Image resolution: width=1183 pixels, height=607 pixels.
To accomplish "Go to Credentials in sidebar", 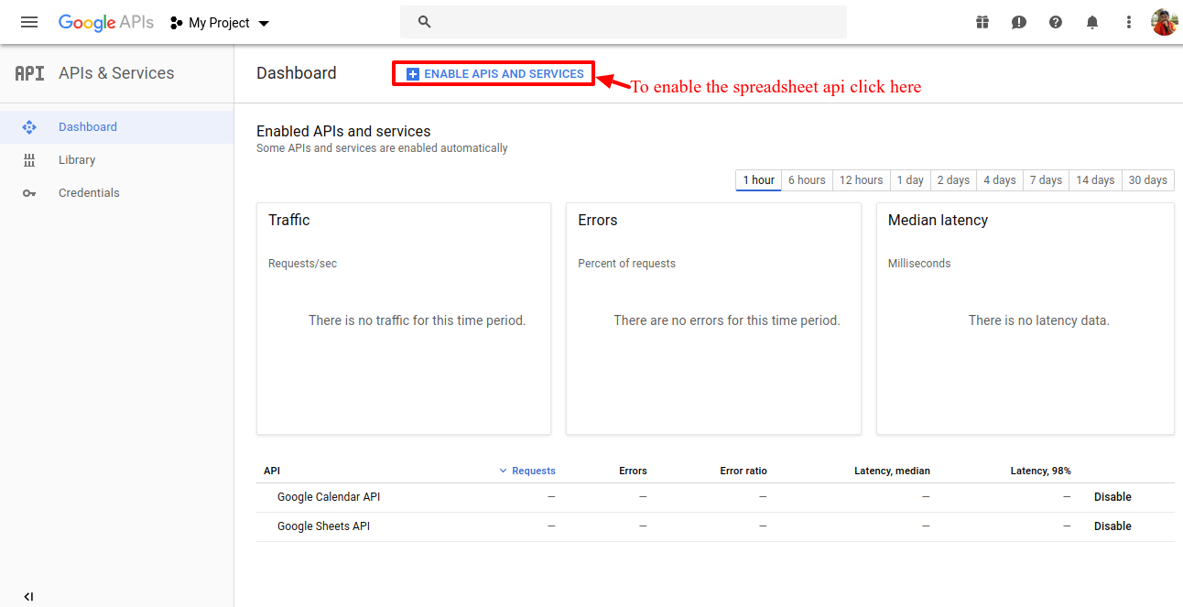I will tap(117, 193).
